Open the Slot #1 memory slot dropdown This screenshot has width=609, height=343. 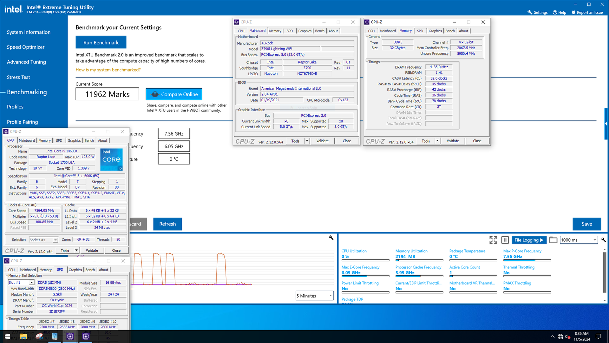(21, 282)
